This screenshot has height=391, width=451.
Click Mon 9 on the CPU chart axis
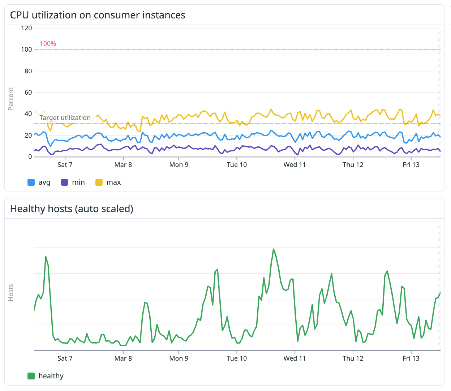click(x=179, y=165)
